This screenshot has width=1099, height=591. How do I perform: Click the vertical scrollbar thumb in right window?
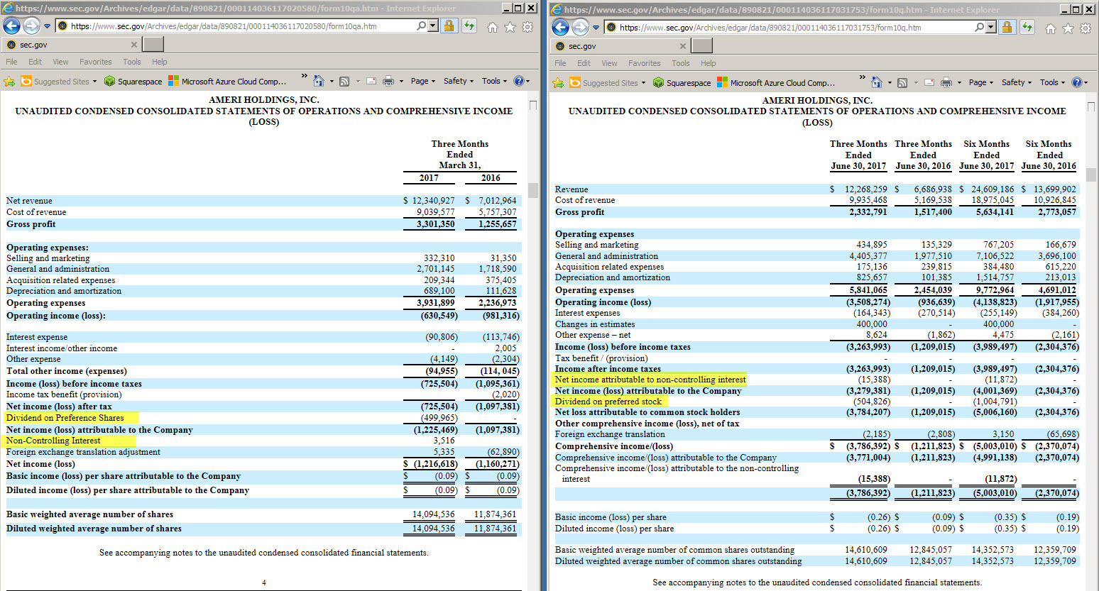click(1091, 175)
